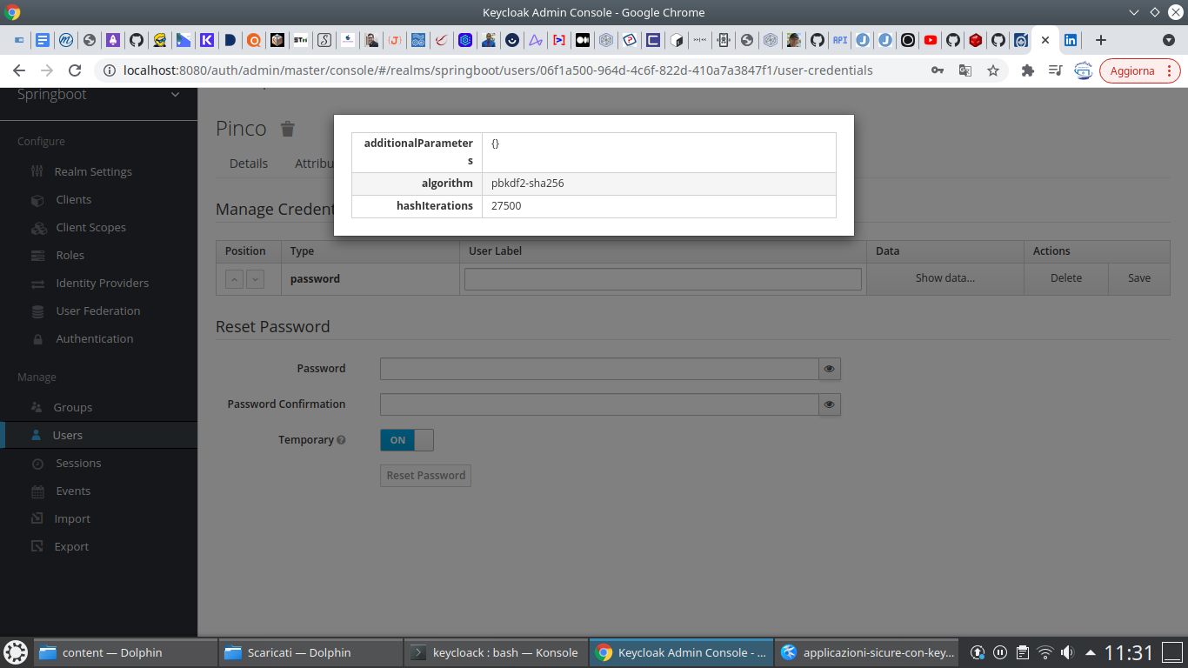The height and width of the screenshot is (668, 1188).
Task: Open Events in sidebar
Action: click(x=73, y=491)
